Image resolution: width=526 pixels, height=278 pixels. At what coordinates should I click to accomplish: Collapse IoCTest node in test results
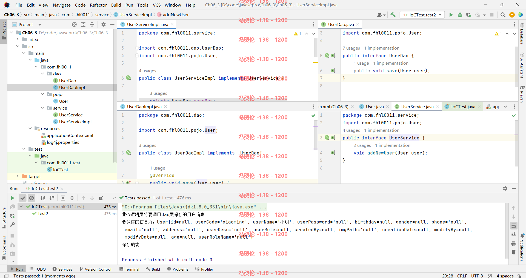pos(21,207)
